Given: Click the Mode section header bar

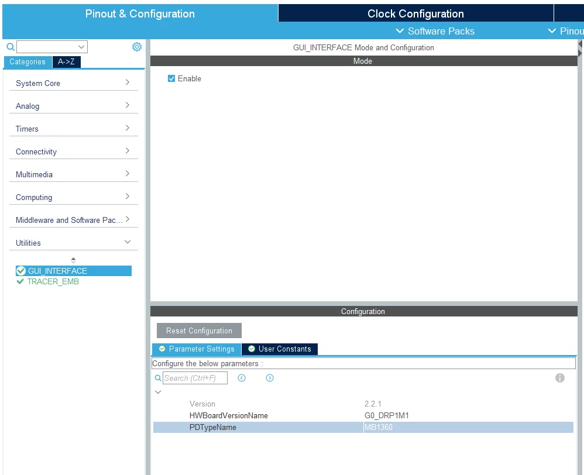Looking at the screenshot, I should [x=363, y=61].
